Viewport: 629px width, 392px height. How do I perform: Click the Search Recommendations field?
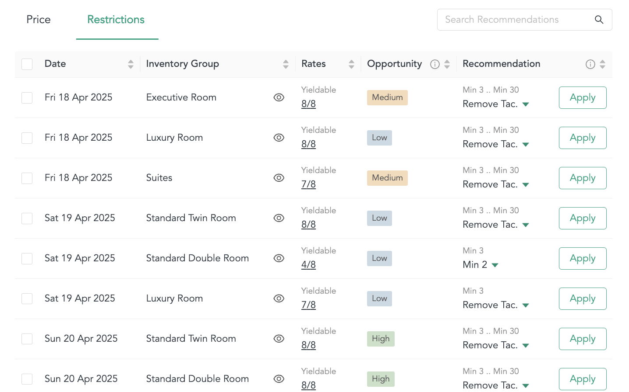point(512,20)
